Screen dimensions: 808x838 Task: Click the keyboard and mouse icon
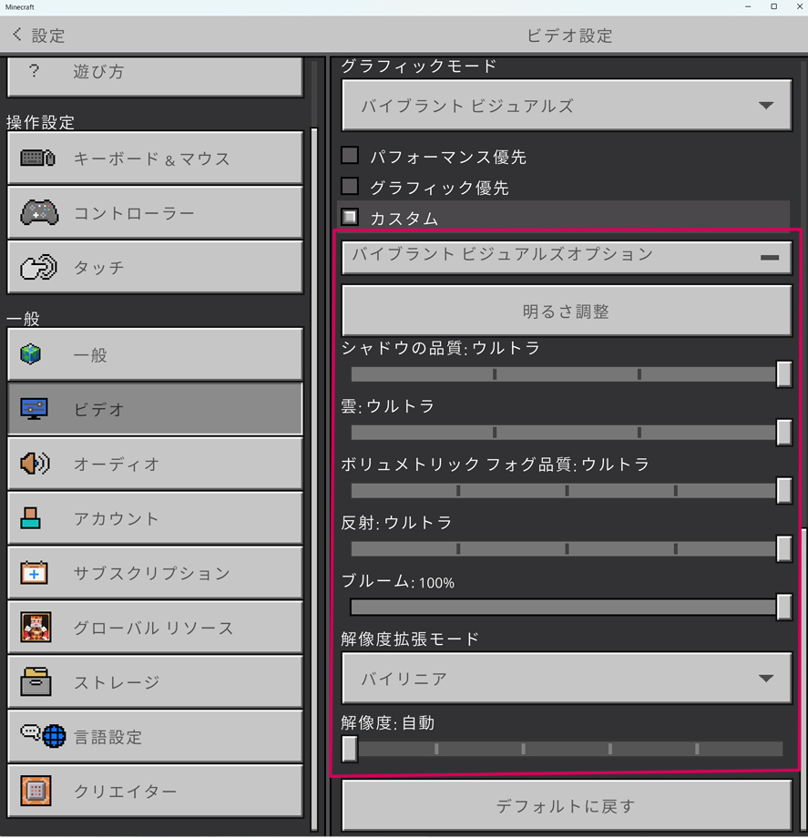[x=37, y=158]
